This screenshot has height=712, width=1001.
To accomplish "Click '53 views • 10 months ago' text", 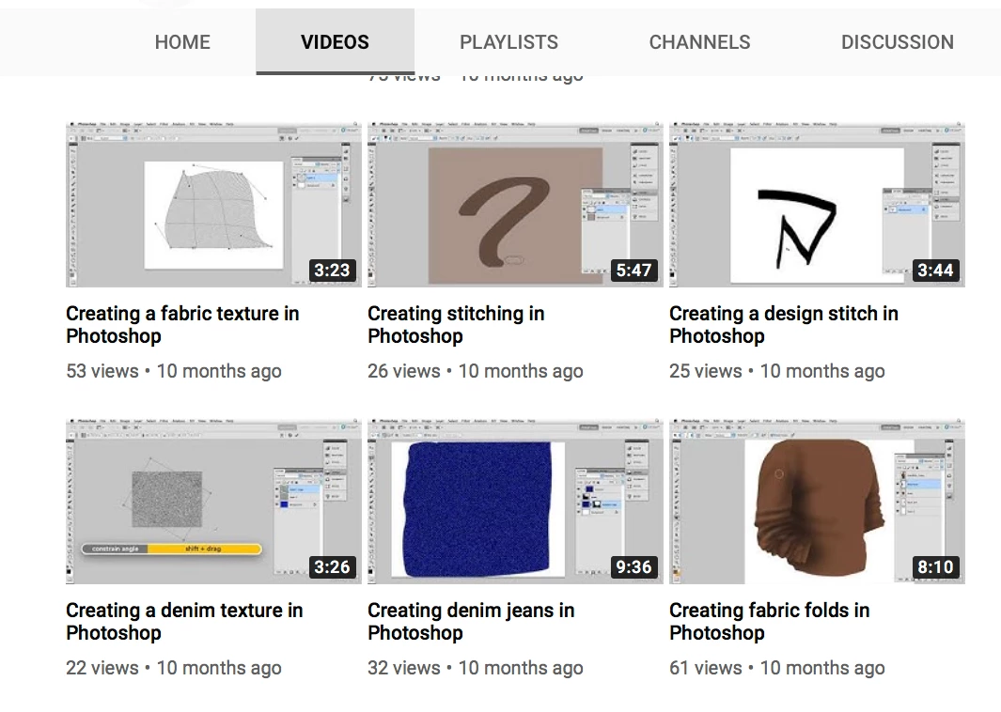I will pyautogui.click(x=174, y=371).
